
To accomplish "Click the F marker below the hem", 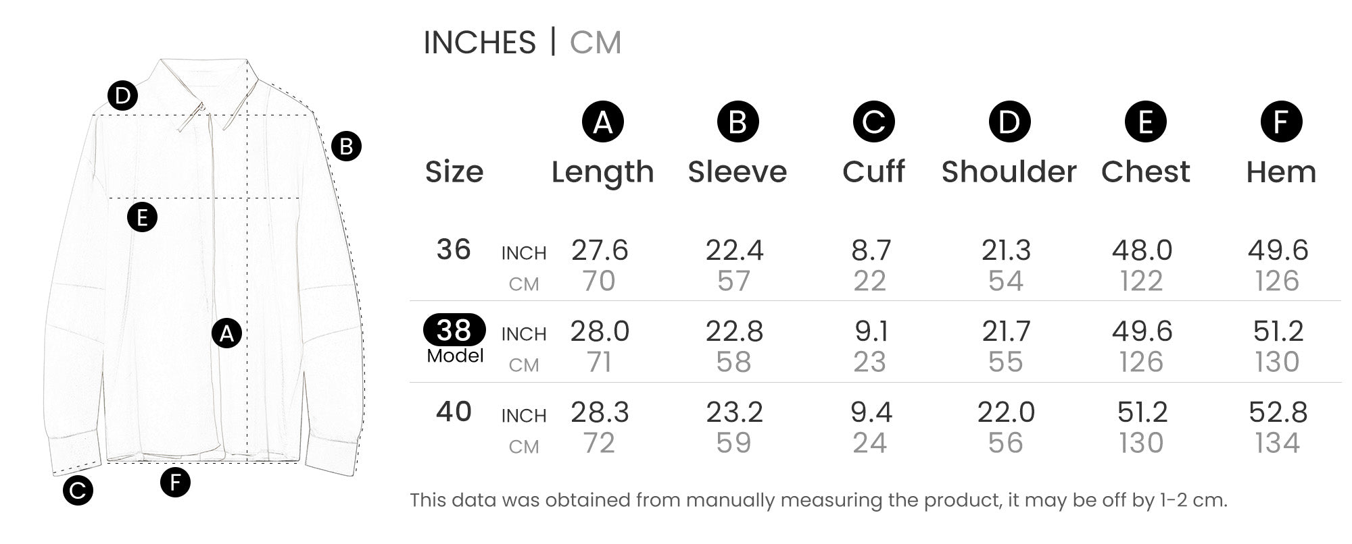I will [175, 482].
